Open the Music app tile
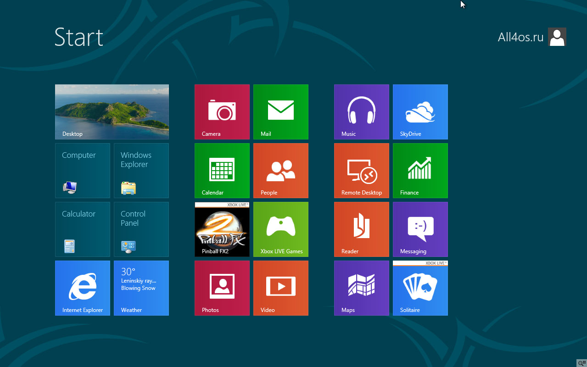 point(362,112)
